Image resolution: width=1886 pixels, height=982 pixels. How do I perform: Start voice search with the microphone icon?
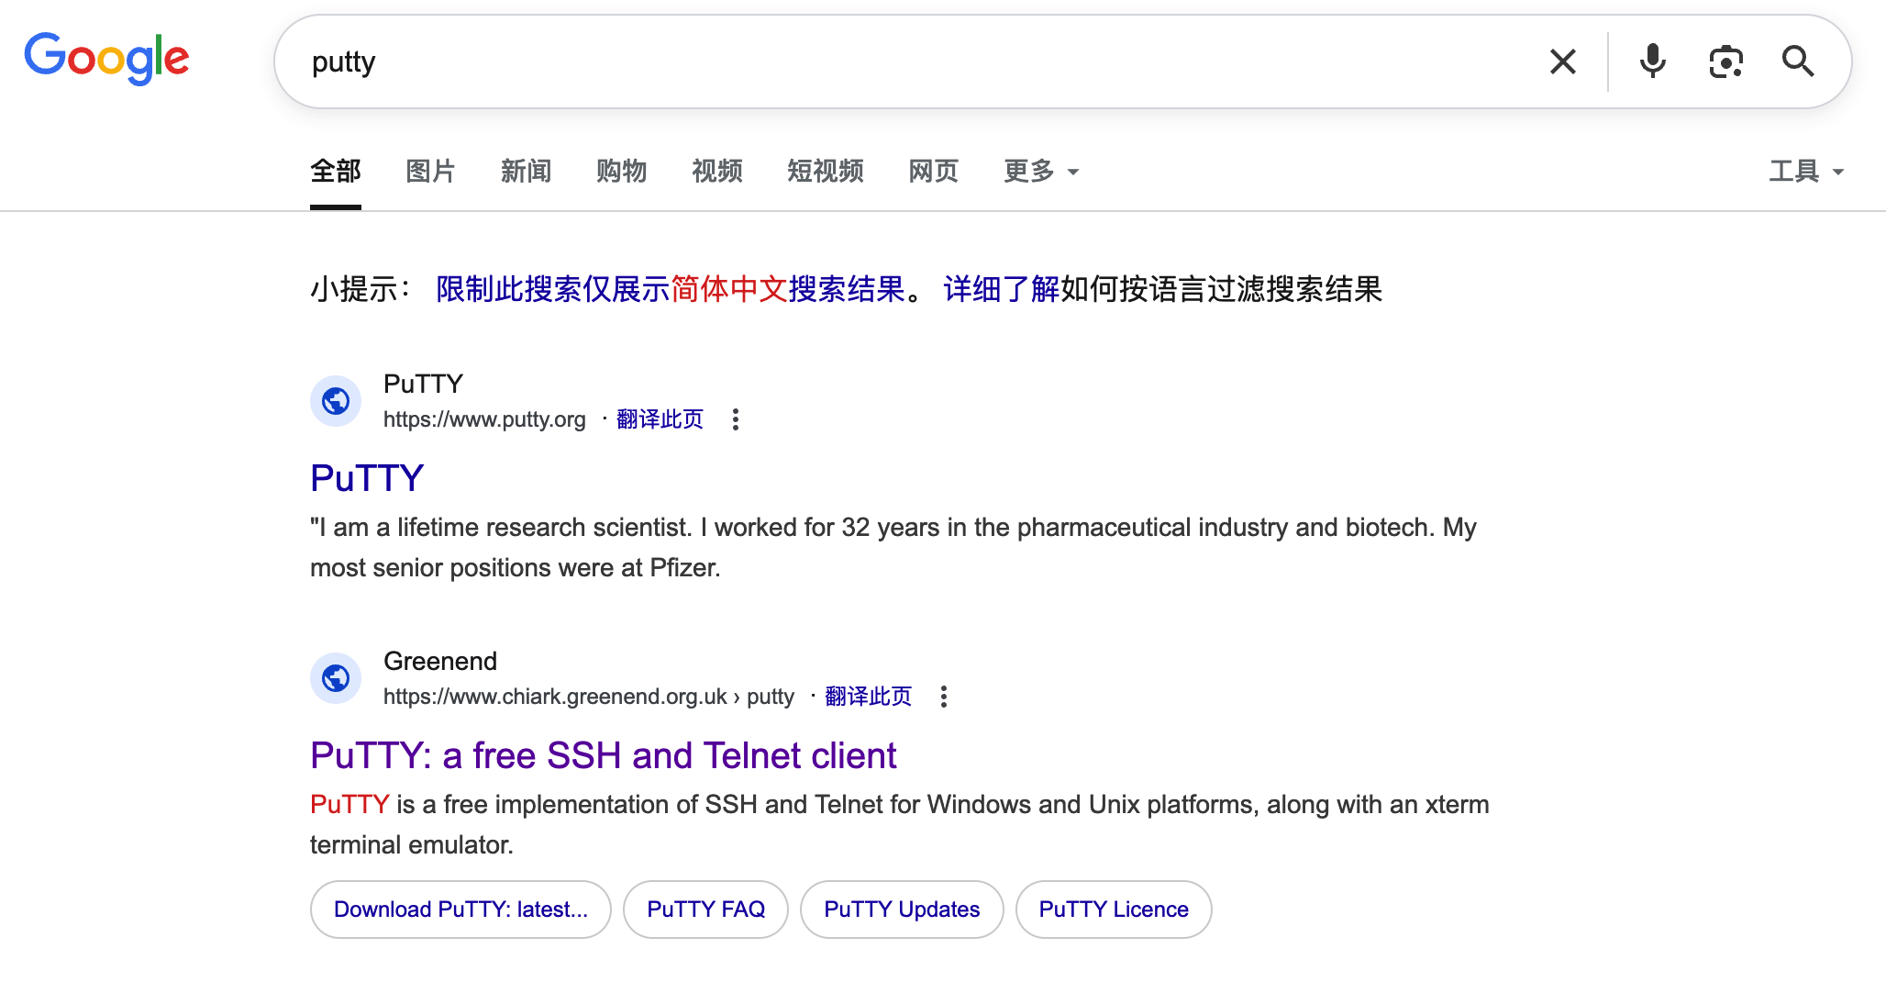[1652, 61]
